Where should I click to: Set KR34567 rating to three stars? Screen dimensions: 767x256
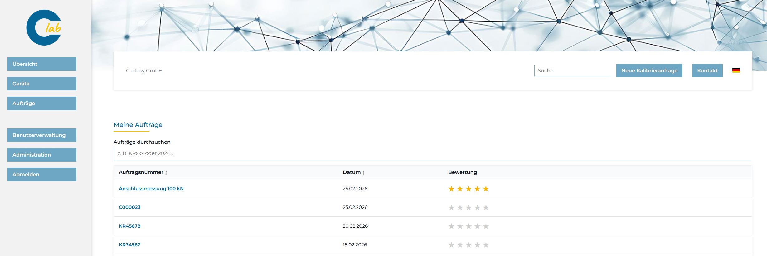pyautogui.click(x=468, y=245)
